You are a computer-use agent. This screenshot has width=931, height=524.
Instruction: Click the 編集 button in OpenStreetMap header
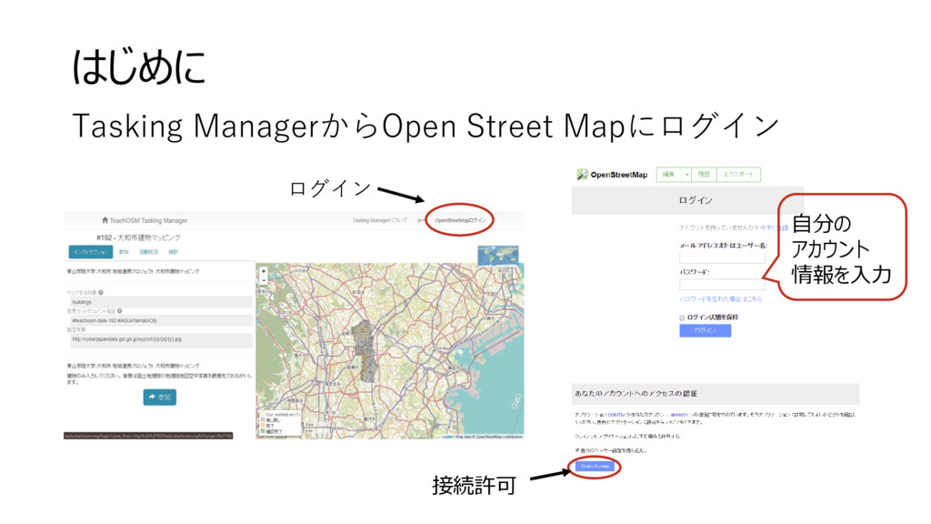click(x=669, y=175)
